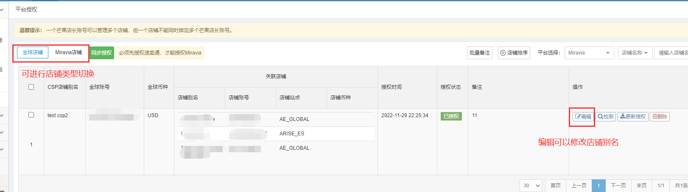This screenshot has width=688, height=192.
Task: Switch to the Miravia店铺 tab
Action: pos(68,52)
